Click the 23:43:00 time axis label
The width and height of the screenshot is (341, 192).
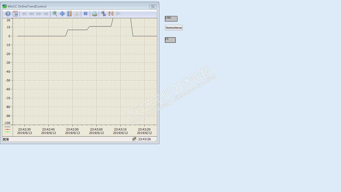[96, 129]
